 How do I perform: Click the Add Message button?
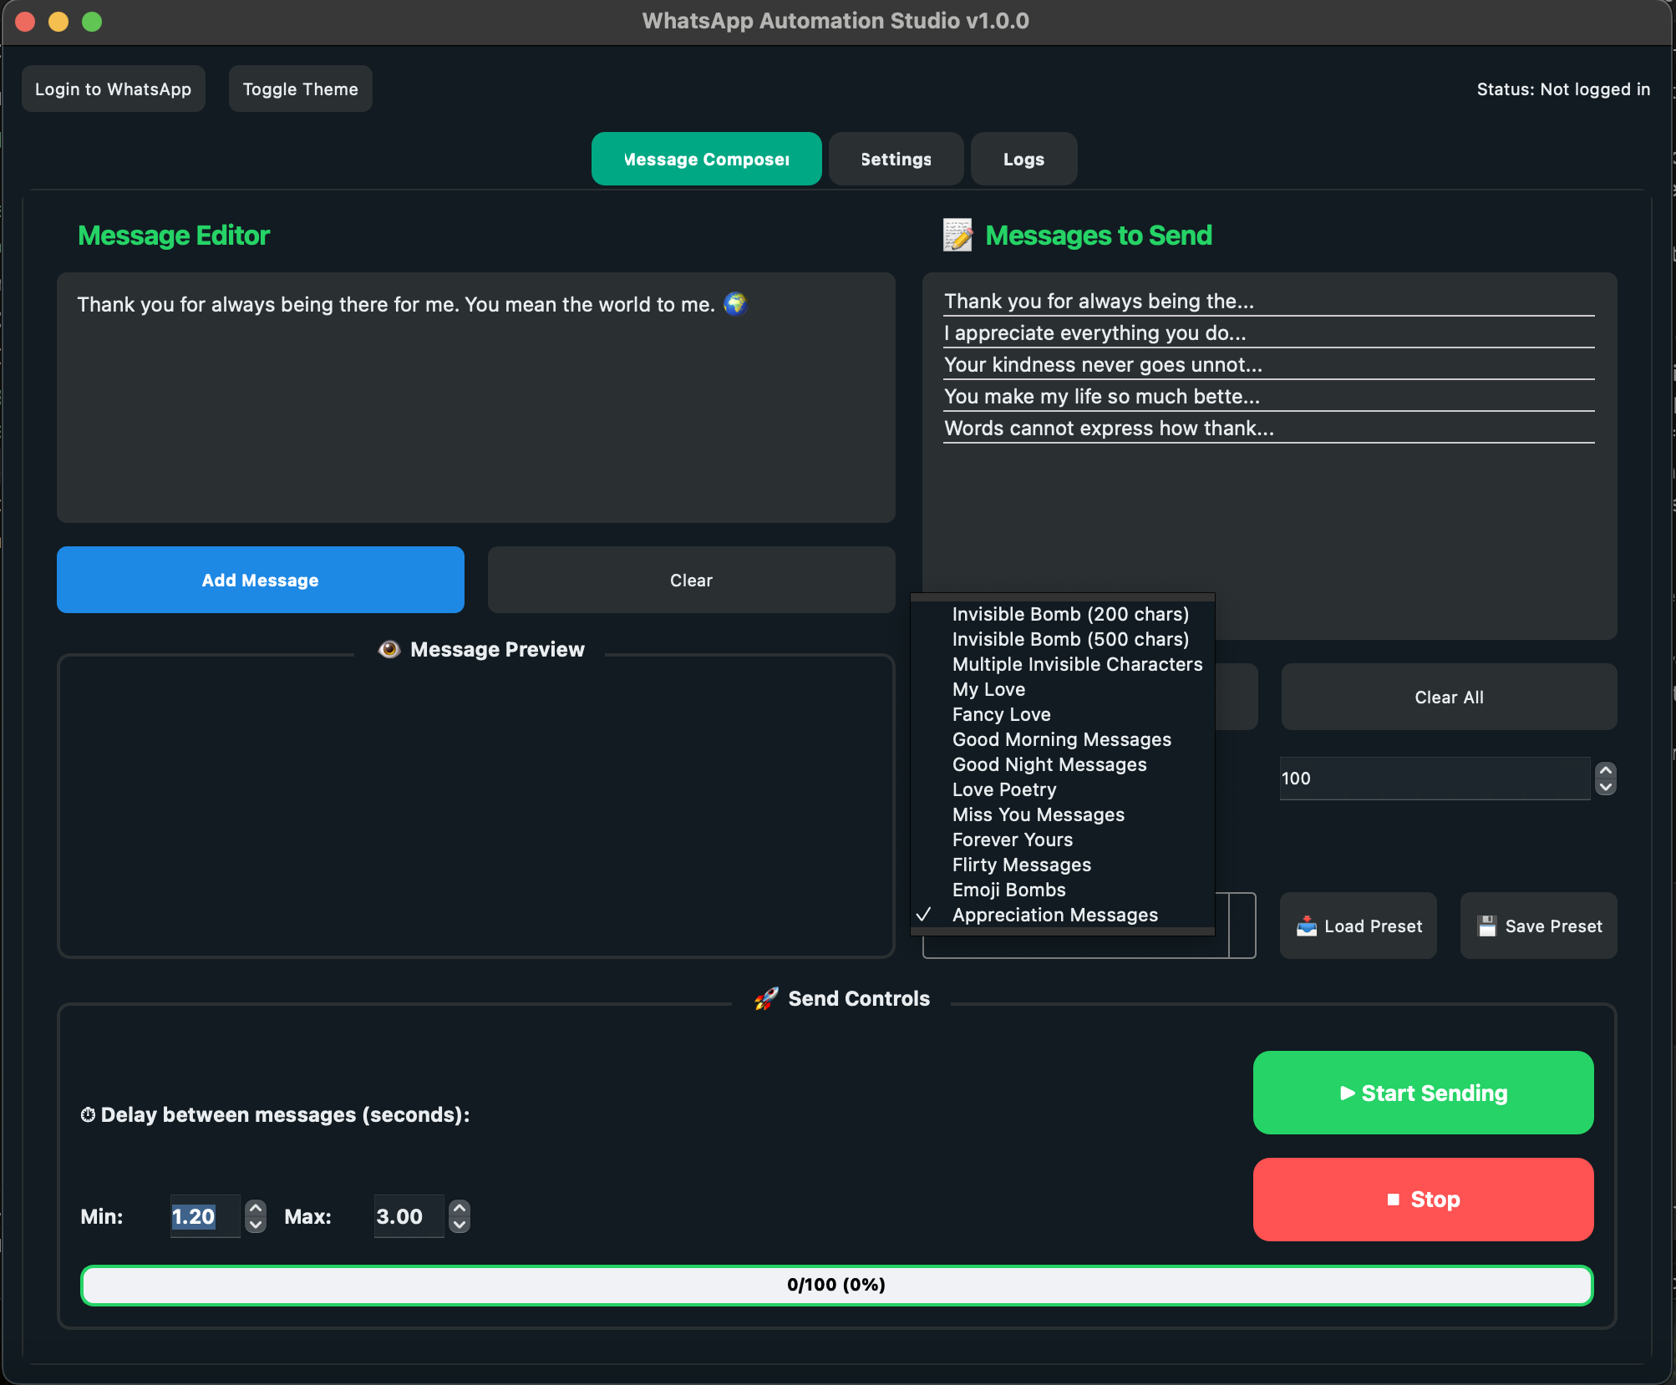[260, 580]
